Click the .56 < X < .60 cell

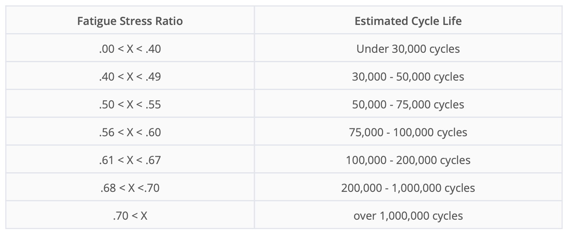pos(130,133)
